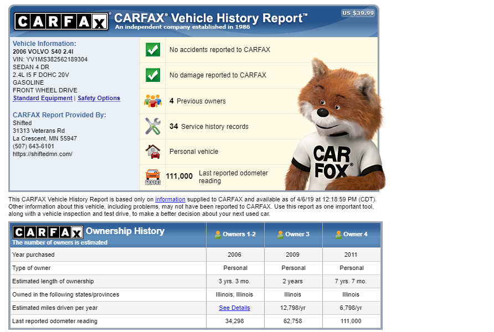Click the 2.4L I5 F DOHC 20V engine line

(x=40, y=75)
